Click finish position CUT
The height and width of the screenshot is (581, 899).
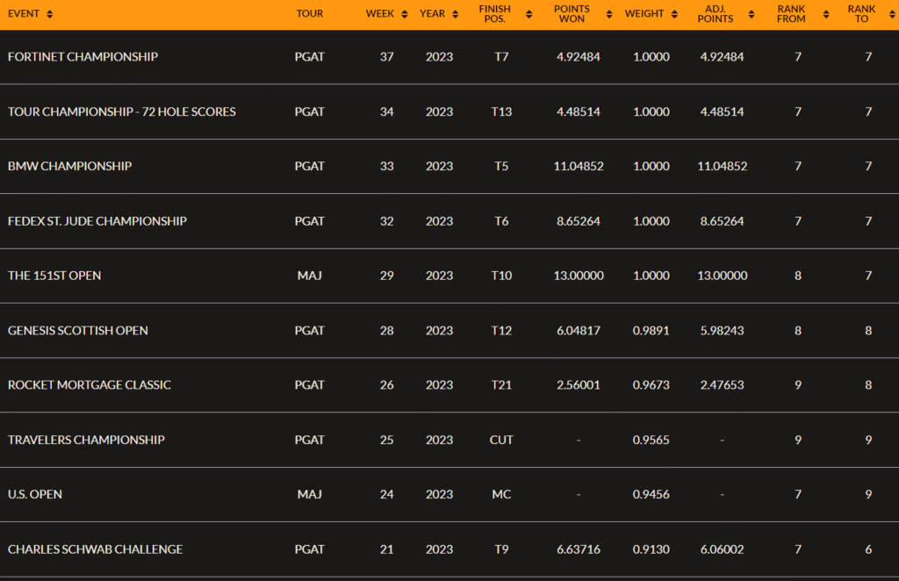tap(501, 440)
